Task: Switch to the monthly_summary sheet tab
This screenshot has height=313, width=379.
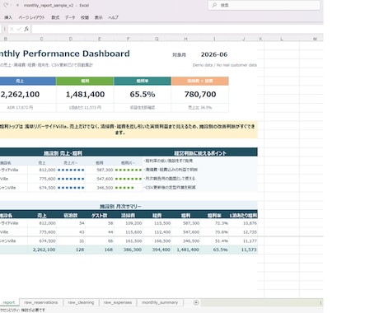Action: [x=160, y=302]
